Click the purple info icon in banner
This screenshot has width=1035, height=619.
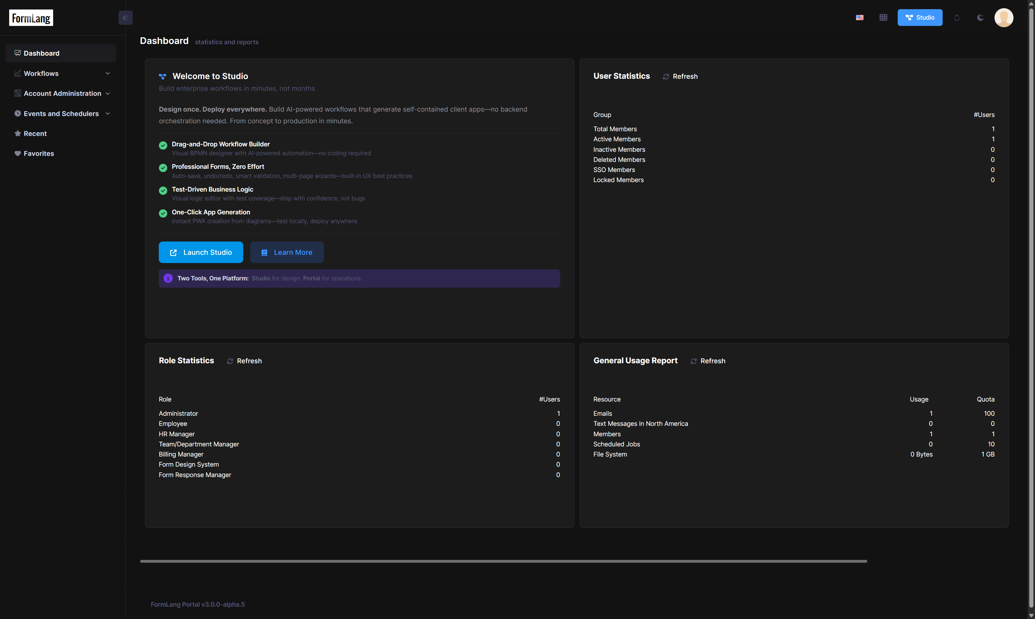pyautogui.click(x=168, y=278)
